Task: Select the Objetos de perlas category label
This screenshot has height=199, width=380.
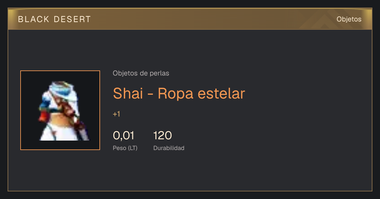Action: point(141,73)
